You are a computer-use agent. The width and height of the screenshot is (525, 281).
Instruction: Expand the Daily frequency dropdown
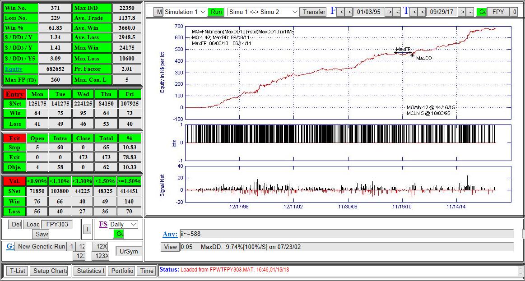pyautogui.click(x=123, y=225)
